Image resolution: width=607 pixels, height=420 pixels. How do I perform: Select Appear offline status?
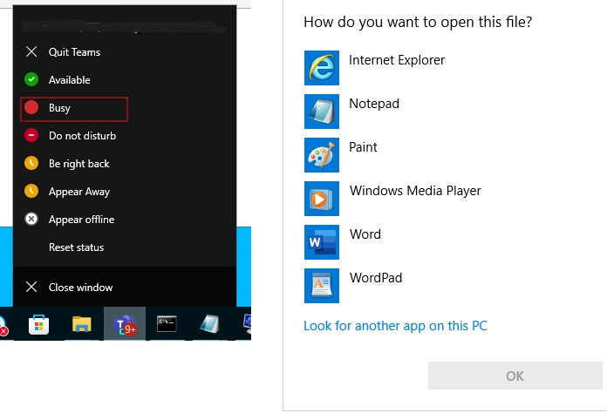[x=125, y=220]
